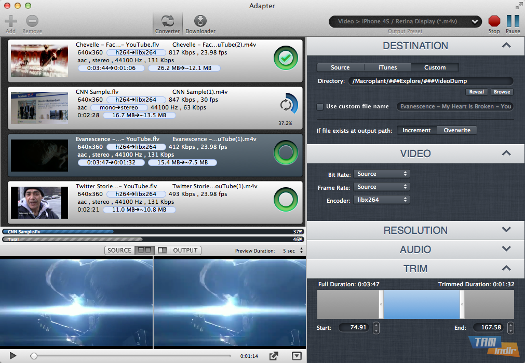Screen dimensions: 525x363
Task: Expand the RESOLUTION section
Action: [x=506, y=230]
